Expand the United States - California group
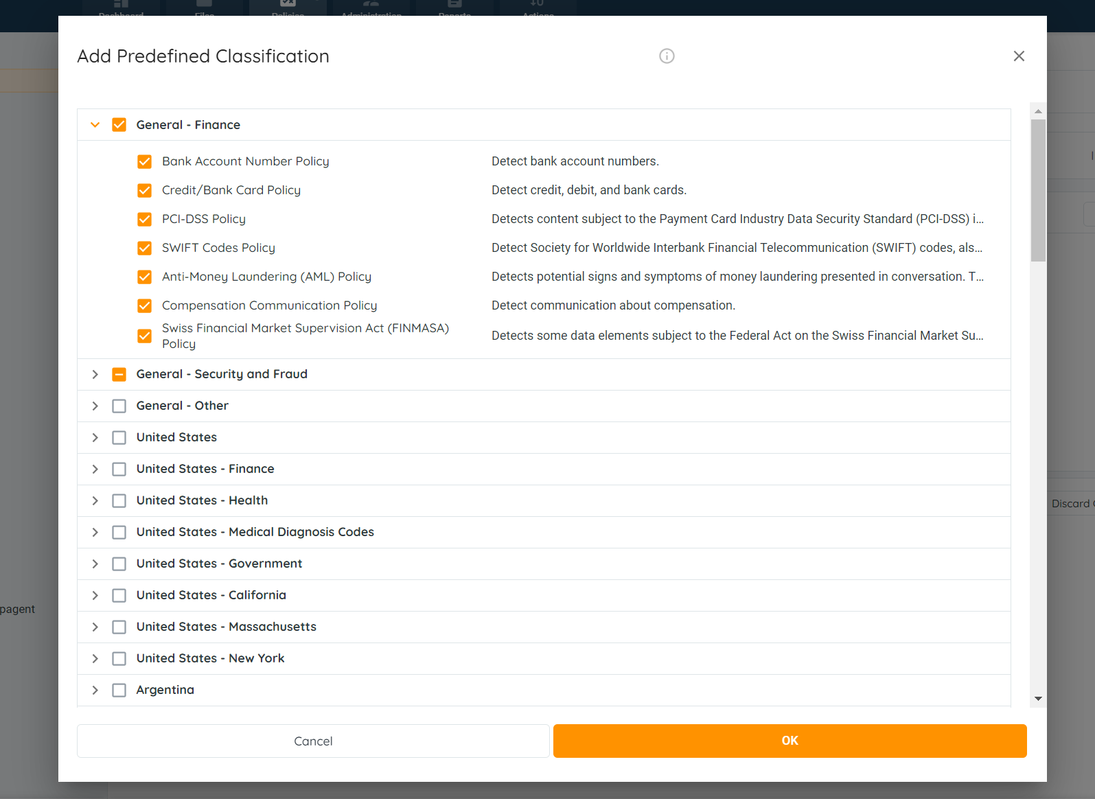This screenshot has width=1095, height=799. click(x=95, y=595)
